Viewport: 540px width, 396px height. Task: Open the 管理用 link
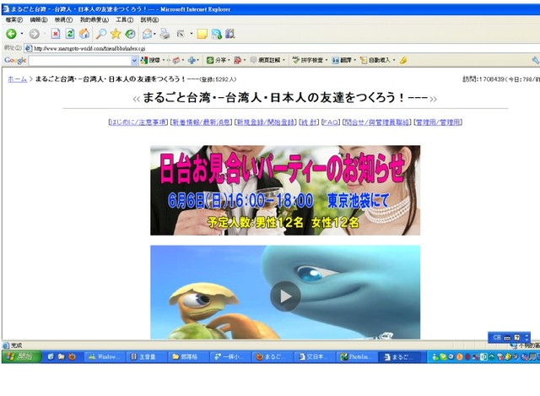pyautogui.click(x=438, y=122)
